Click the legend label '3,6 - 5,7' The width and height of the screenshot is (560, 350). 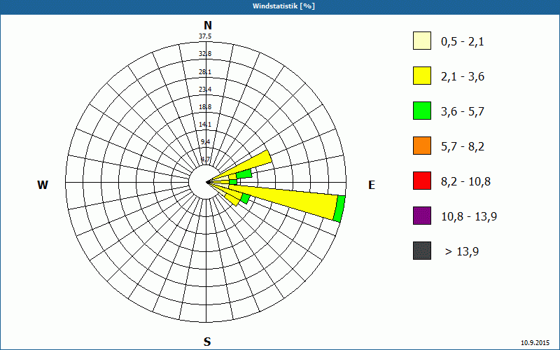[463, 112]
